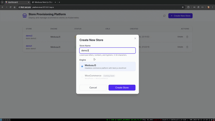This screenshot has width=215, height=121.
Task: Open the demo2 store link
Action: (x=29, y=36)
